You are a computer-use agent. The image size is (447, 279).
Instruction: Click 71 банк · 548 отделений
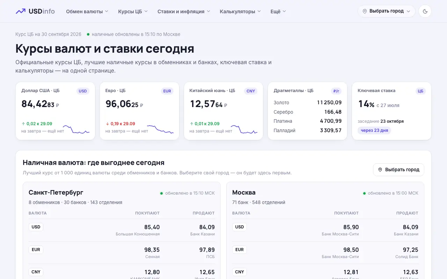click(259, 202)
